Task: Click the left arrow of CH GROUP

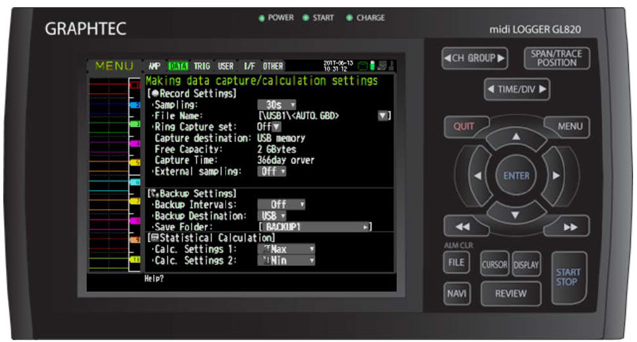Action: [x=447, y=58]
